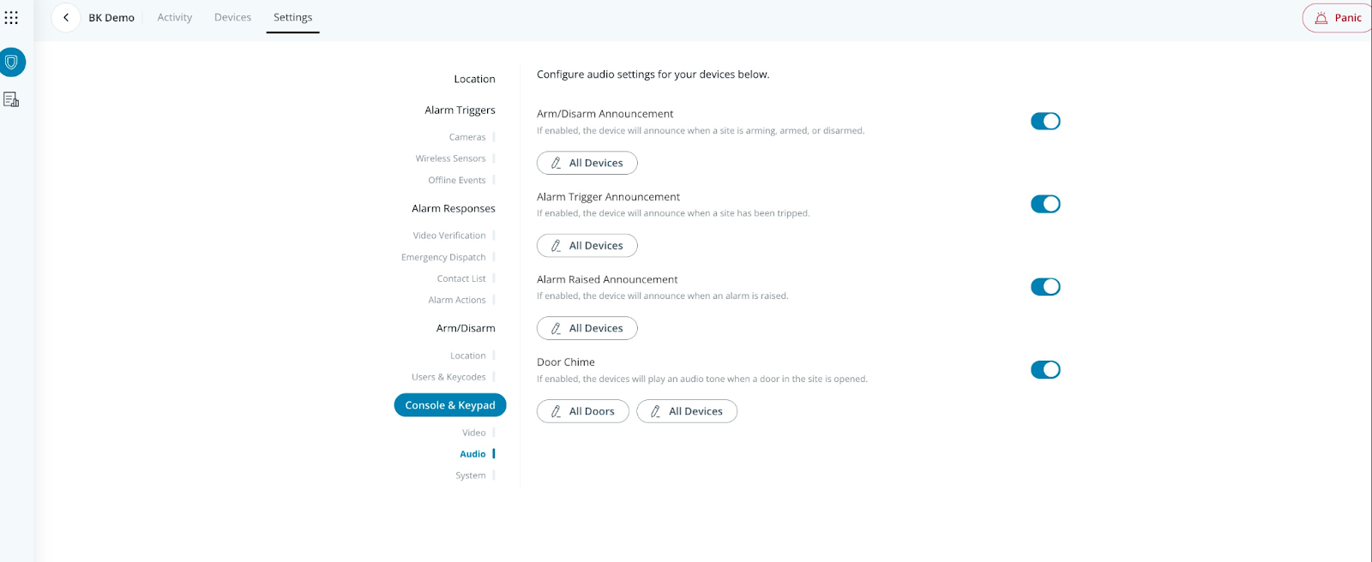
Task: Open the Devices tab
Action: point(232,17)
